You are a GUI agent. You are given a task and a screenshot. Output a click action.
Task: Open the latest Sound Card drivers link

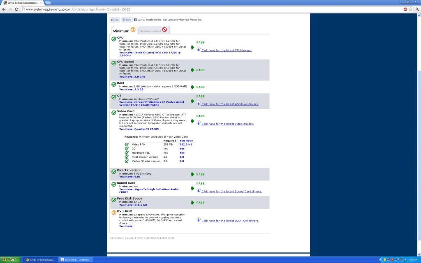coord(231,191)
